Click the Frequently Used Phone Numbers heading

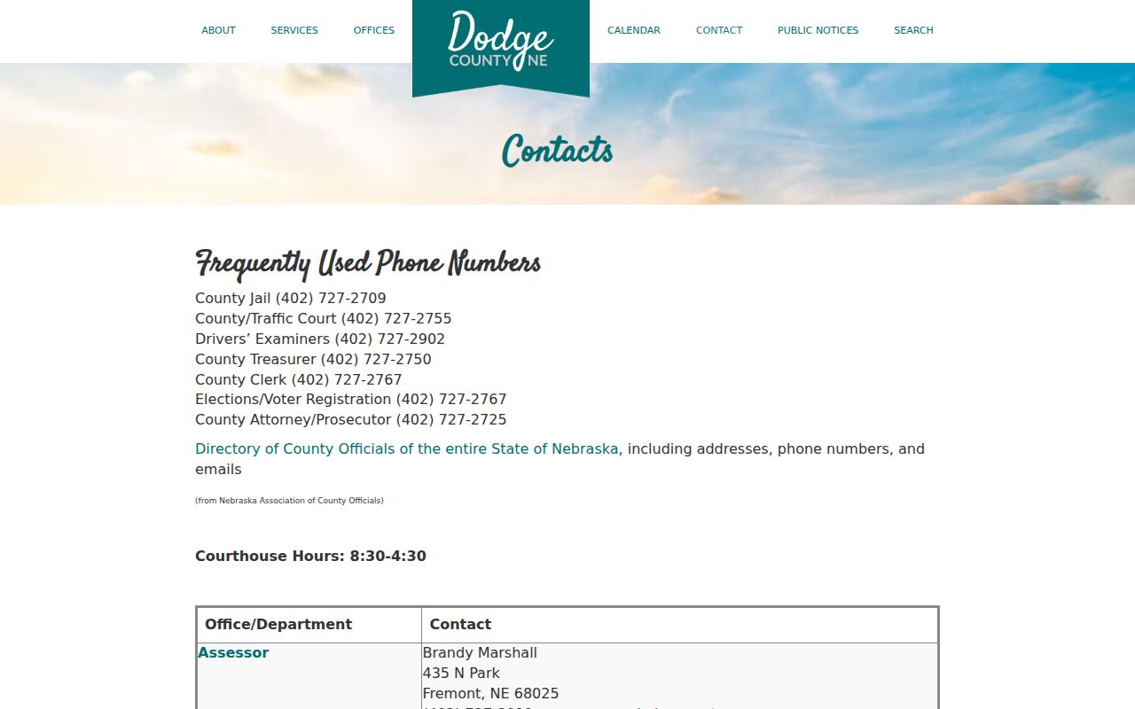point(368,263)
